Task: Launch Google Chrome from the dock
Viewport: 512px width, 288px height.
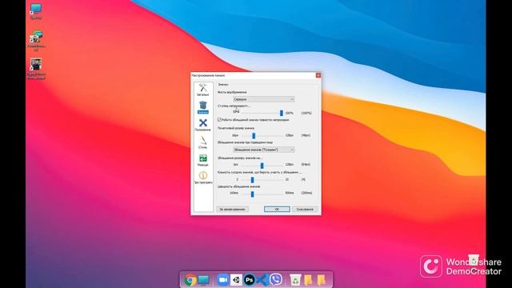Action: point(190,280)
